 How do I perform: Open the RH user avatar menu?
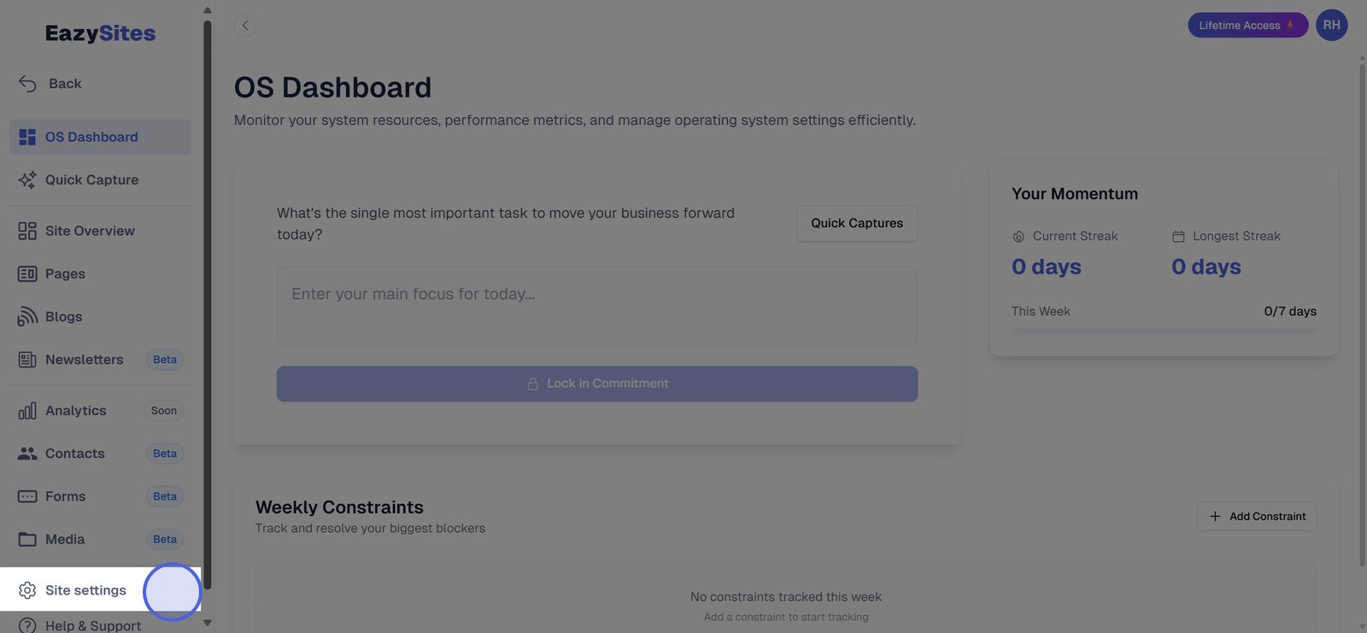(1331, 25)
